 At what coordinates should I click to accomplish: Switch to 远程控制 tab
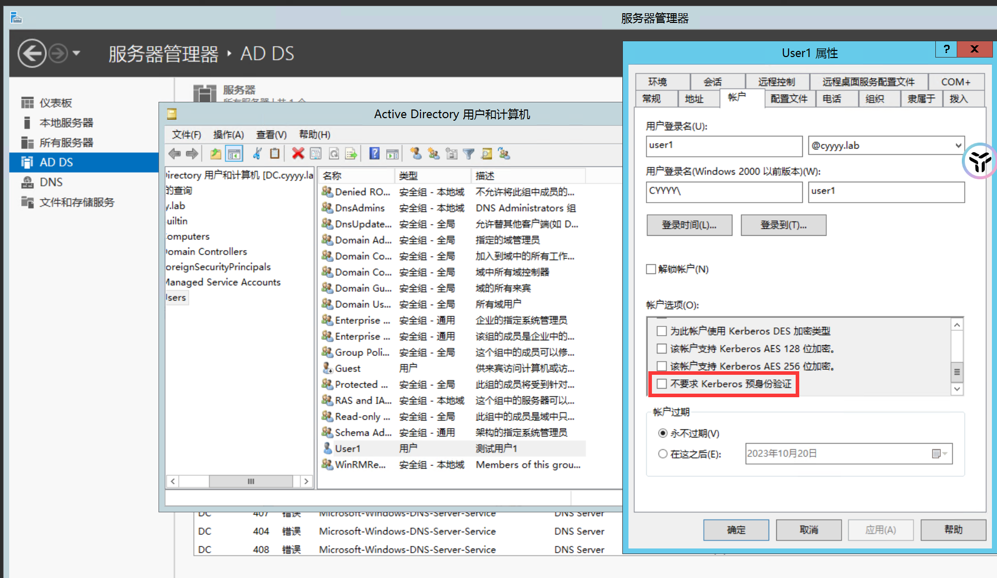(776, 82)
